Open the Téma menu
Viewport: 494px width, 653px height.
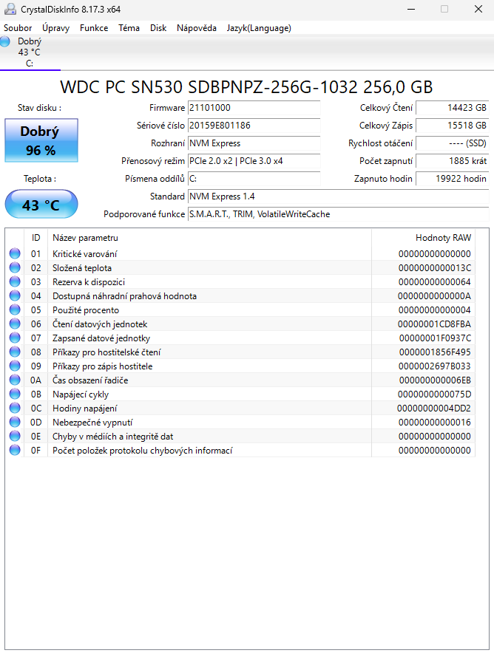point(129,28)
